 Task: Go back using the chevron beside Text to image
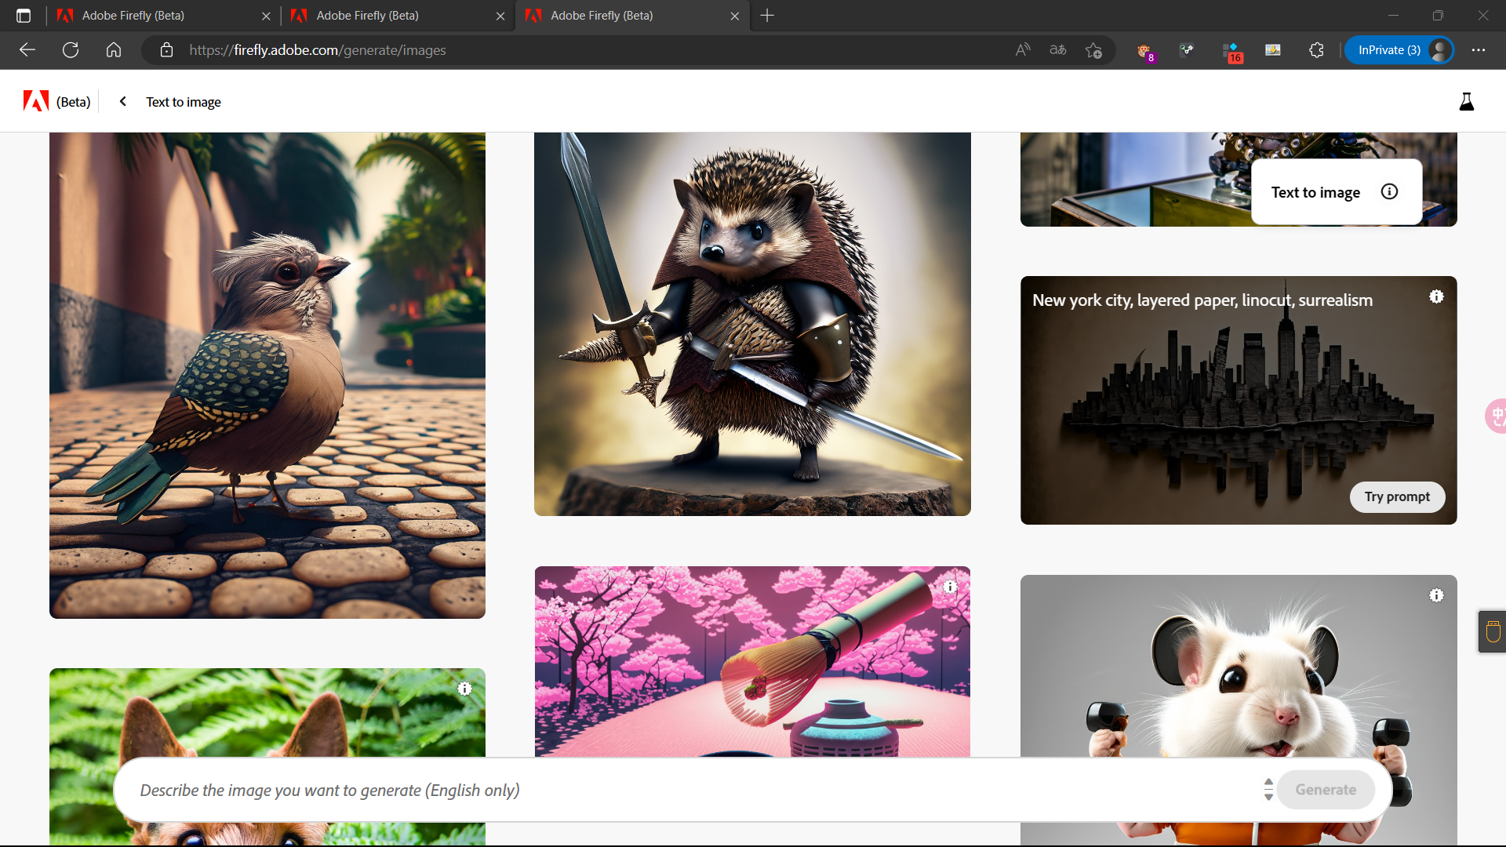point(123,101)
